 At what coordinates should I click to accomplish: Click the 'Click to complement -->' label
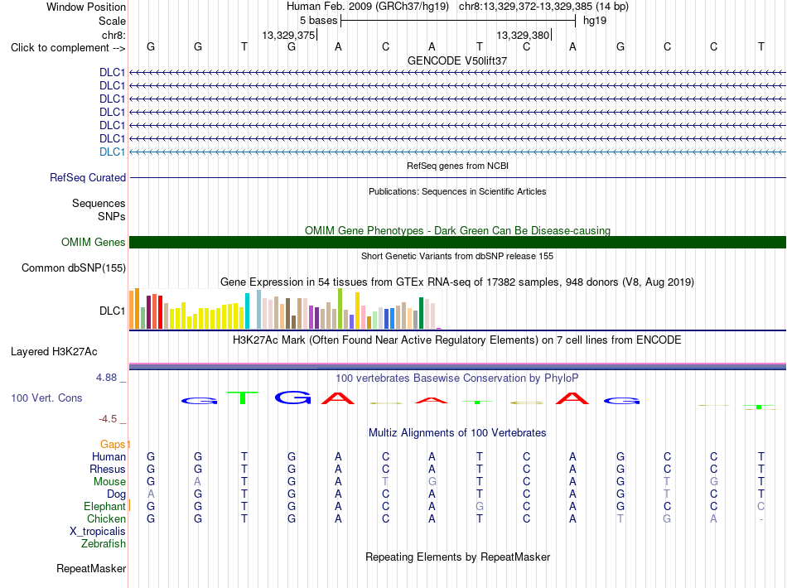coord(68,48)
